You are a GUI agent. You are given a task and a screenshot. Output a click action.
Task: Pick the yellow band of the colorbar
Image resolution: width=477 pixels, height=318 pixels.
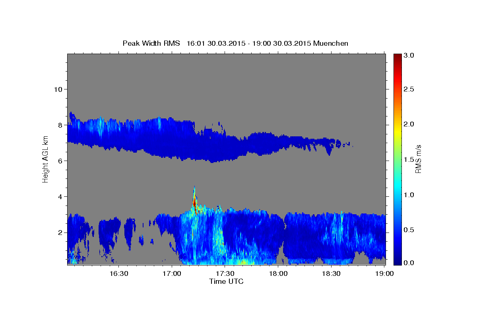[397, 131]
